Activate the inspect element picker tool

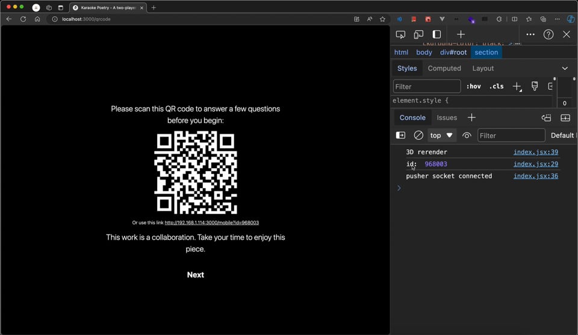400,34
